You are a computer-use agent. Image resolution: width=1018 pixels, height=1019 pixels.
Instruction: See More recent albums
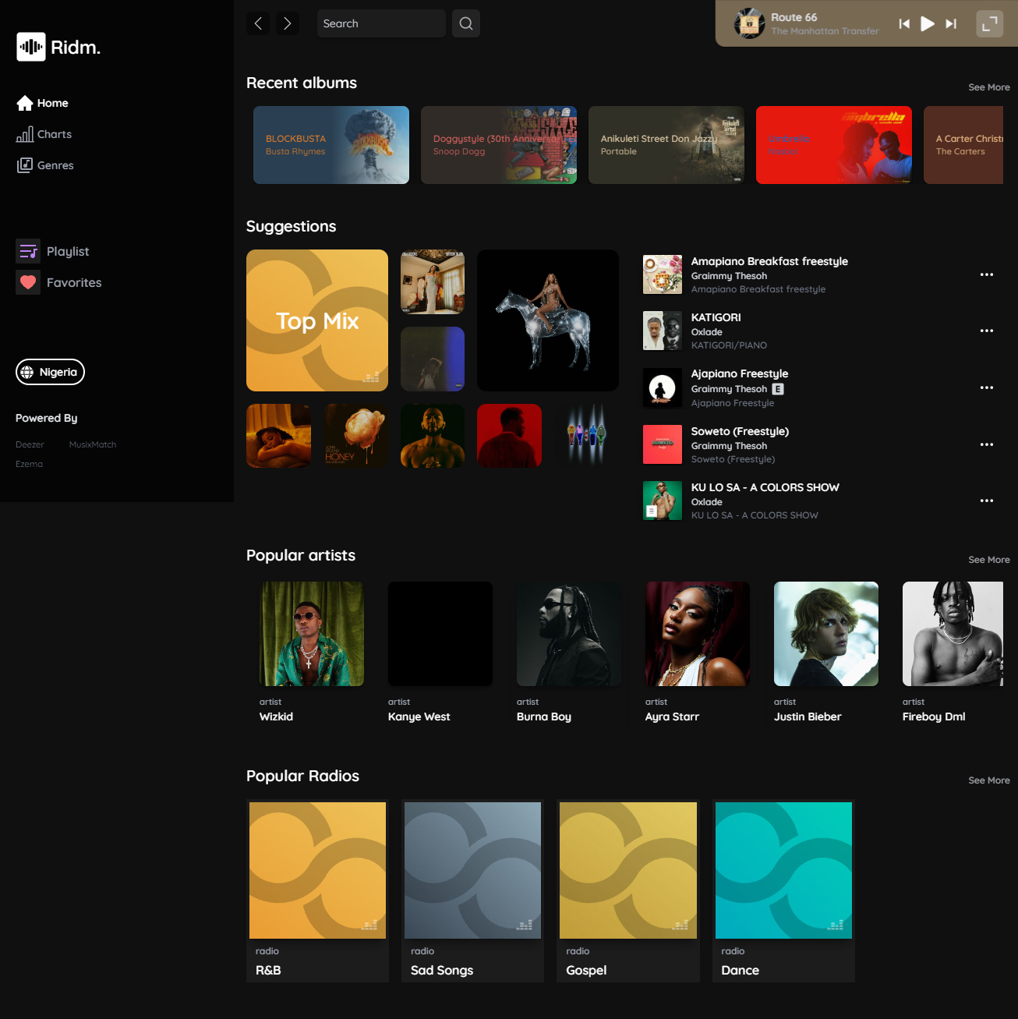pyautogui.click(x=989, y=87)
